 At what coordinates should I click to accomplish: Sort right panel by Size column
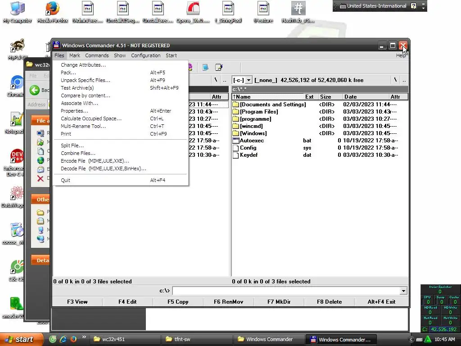coord(330,97)
